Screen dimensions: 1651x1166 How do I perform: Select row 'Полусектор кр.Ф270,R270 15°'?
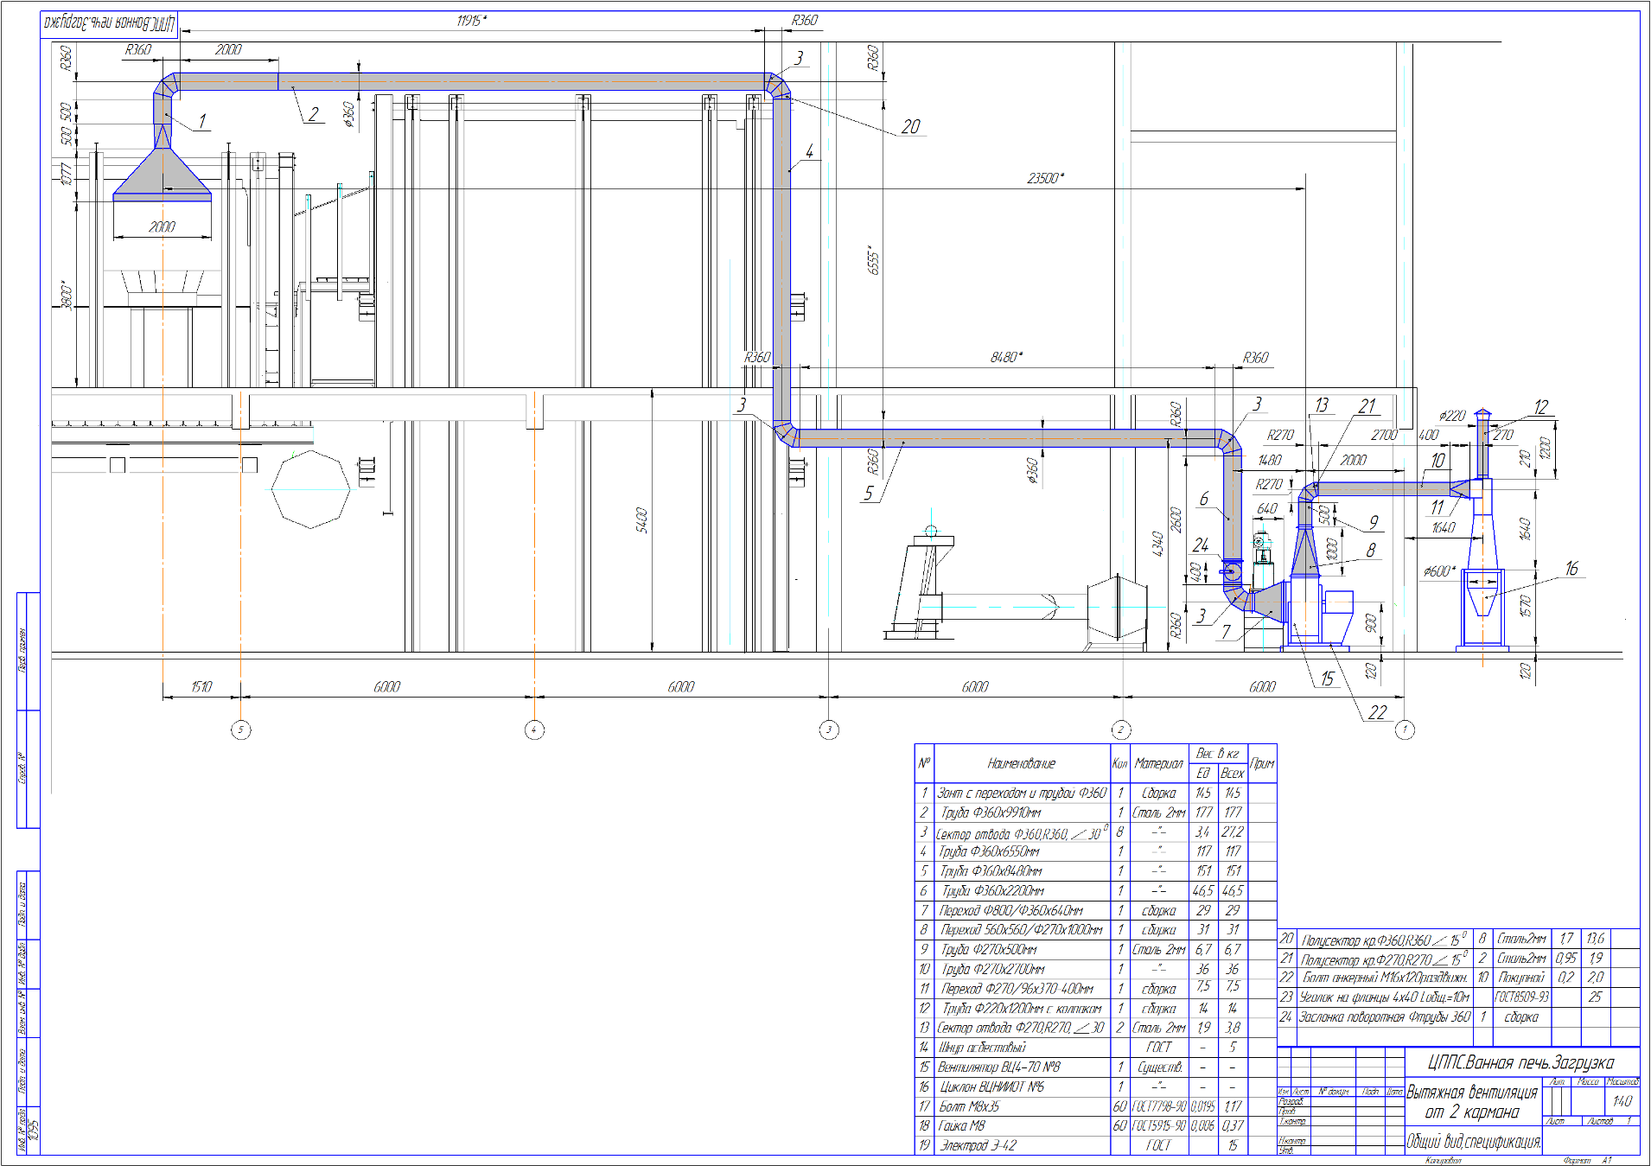click(x=1458, y=959)
